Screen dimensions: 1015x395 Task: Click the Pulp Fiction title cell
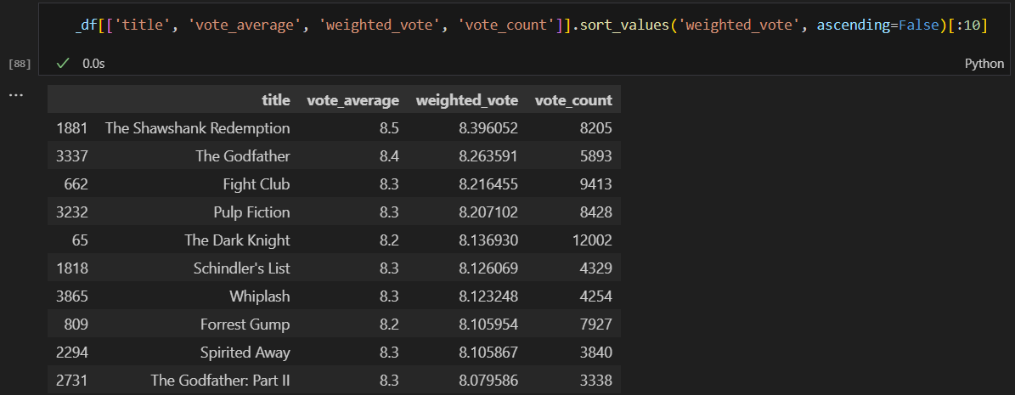pyautogui.click(x=251, y=212)
